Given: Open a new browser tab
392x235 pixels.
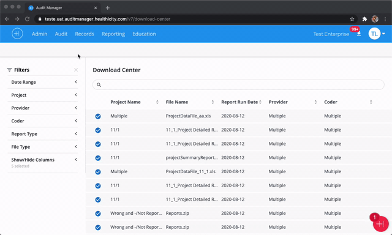Looking at the screenshot, I should click(108, 8).
